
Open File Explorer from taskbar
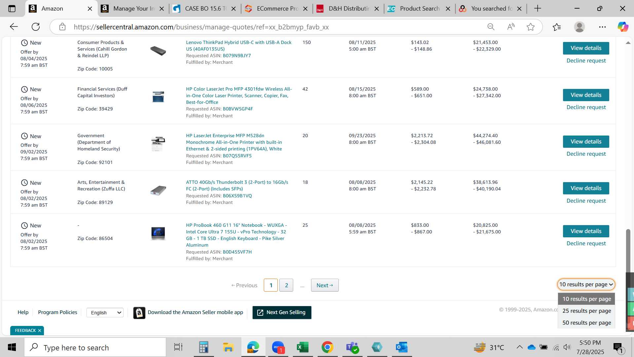point(228,347)
